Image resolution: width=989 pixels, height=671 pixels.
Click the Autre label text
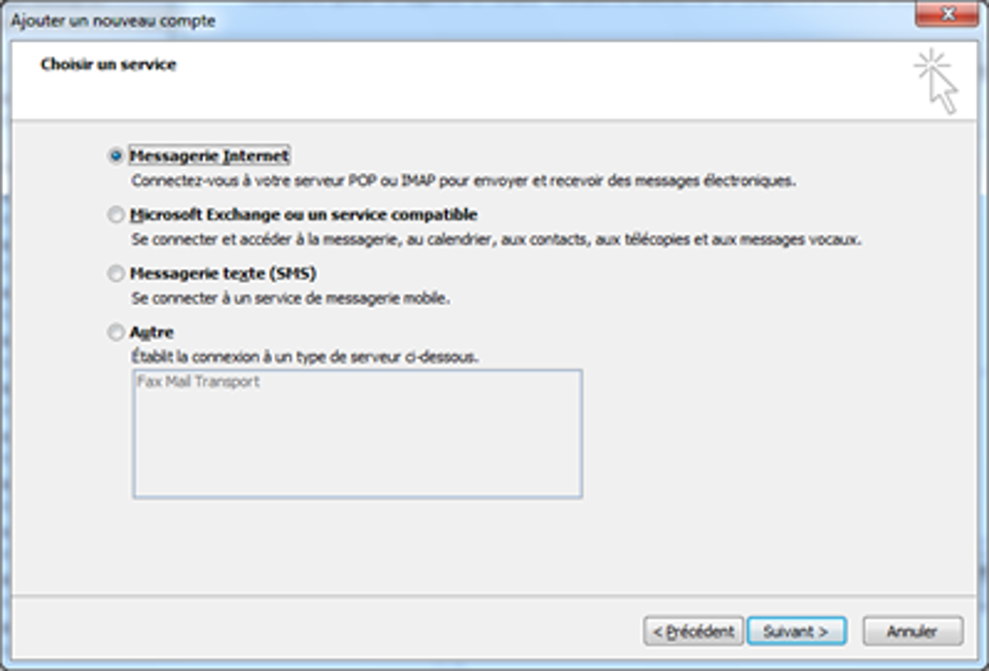(151, 333)
